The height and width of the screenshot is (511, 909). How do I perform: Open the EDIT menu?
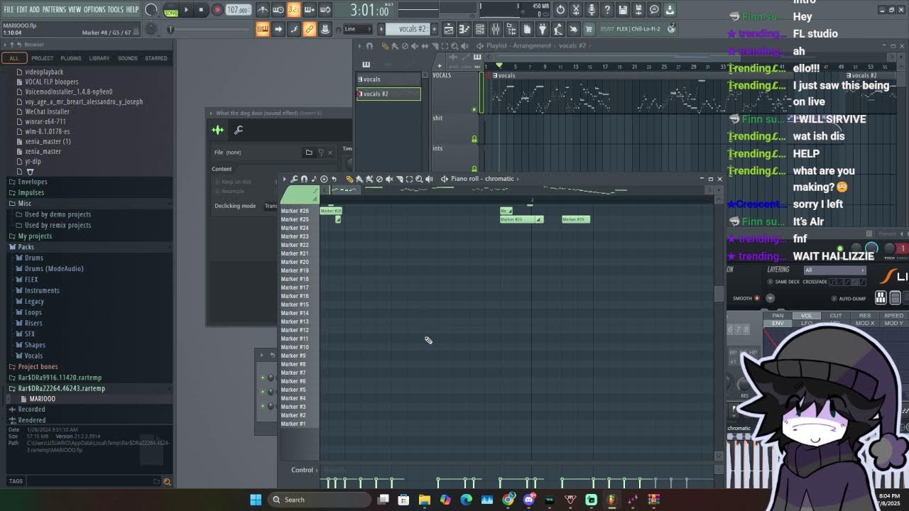22,10
